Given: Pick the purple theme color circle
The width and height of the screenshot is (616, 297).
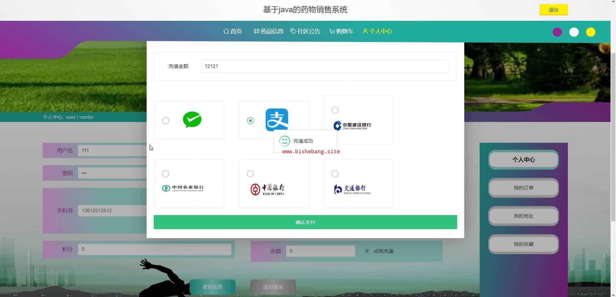Looking at the screenshot, I should coord(557,32).
